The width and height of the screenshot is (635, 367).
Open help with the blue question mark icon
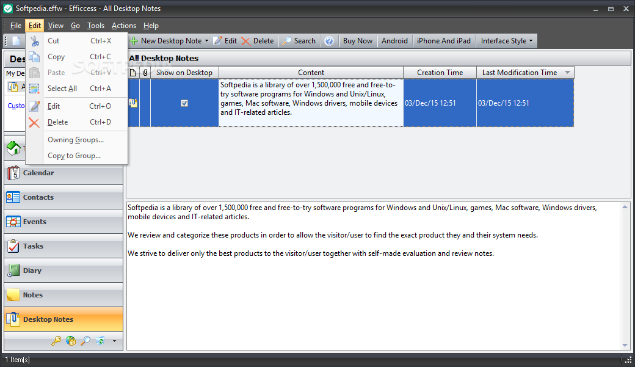tap(329, 41)
